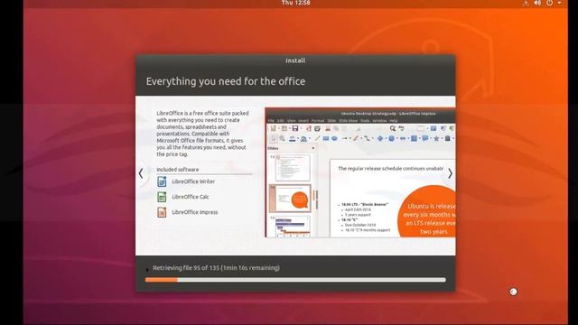Select the bar chart slide thumbnail in Impress screenshot

pos(293,227)
